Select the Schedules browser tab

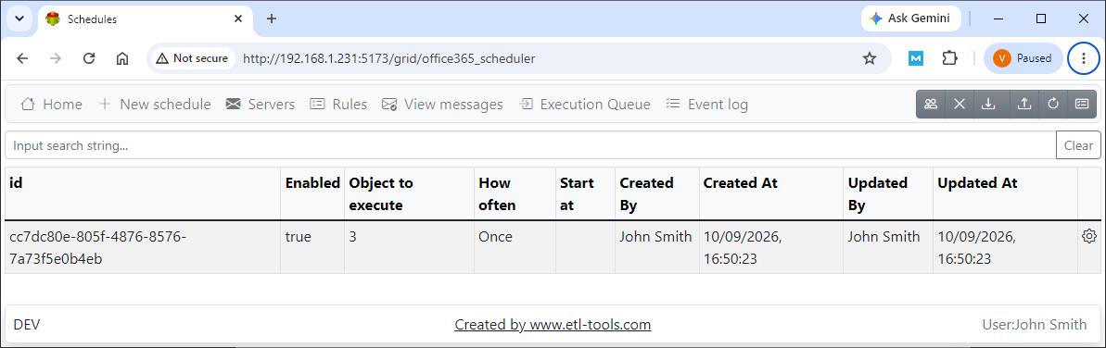[146, 19]
